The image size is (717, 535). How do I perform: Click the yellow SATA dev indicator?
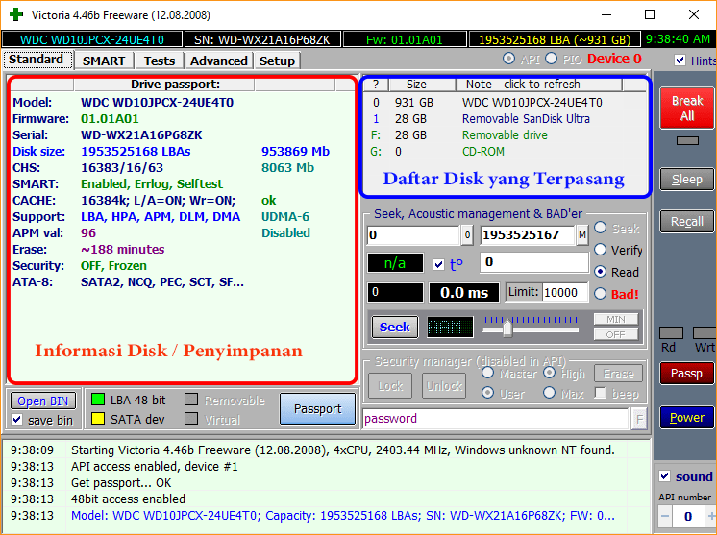click(x=98, y=419)
